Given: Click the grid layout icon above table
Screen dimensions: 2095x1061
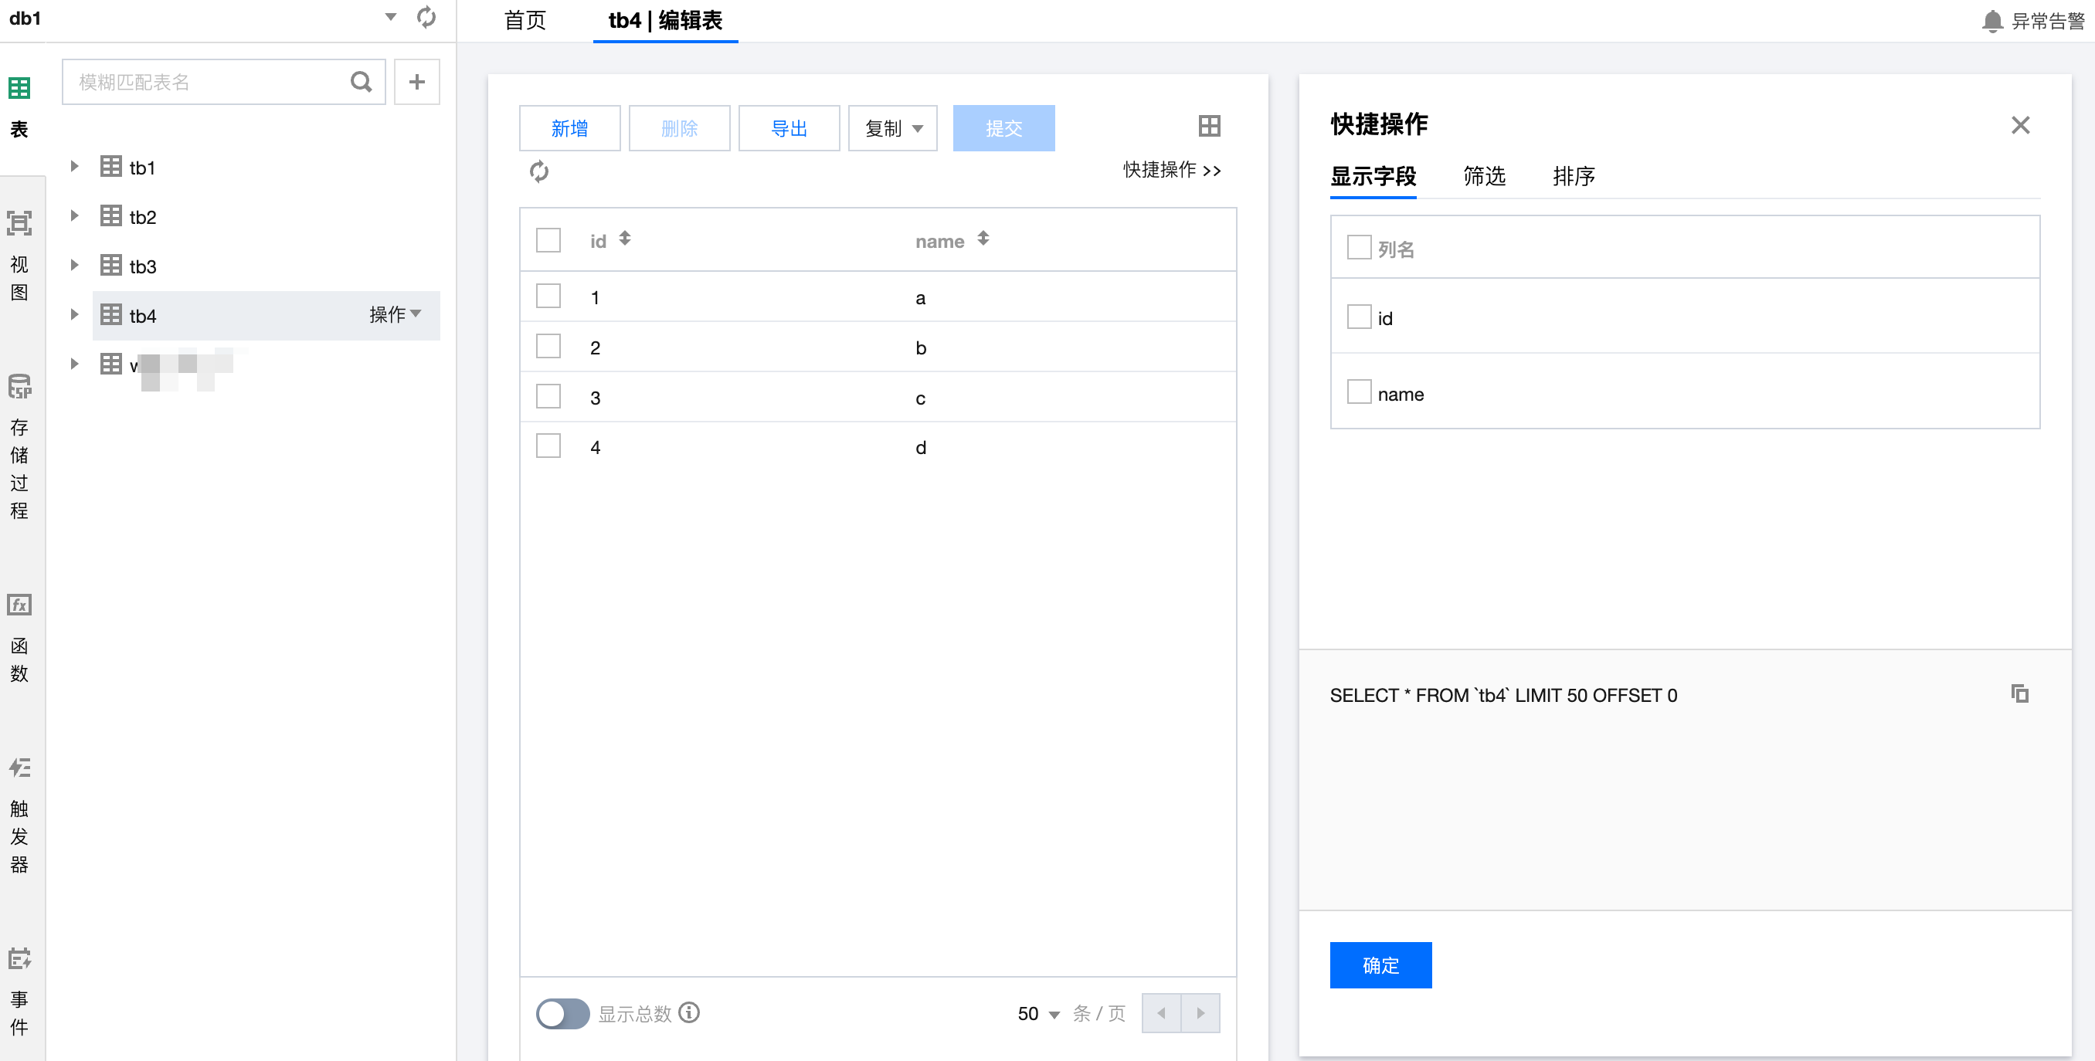Looking at the screenshot, I should pos(1208,126).
